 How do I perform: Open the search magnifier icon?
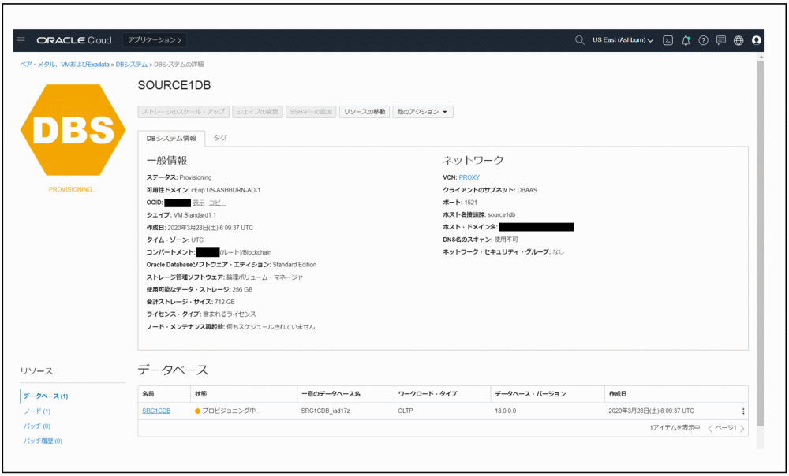(580, 40)
